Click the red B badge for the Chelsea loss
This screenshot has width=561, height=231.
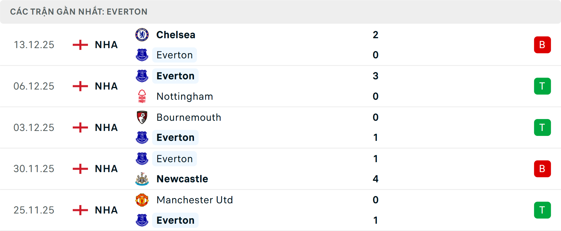[542, 45]
